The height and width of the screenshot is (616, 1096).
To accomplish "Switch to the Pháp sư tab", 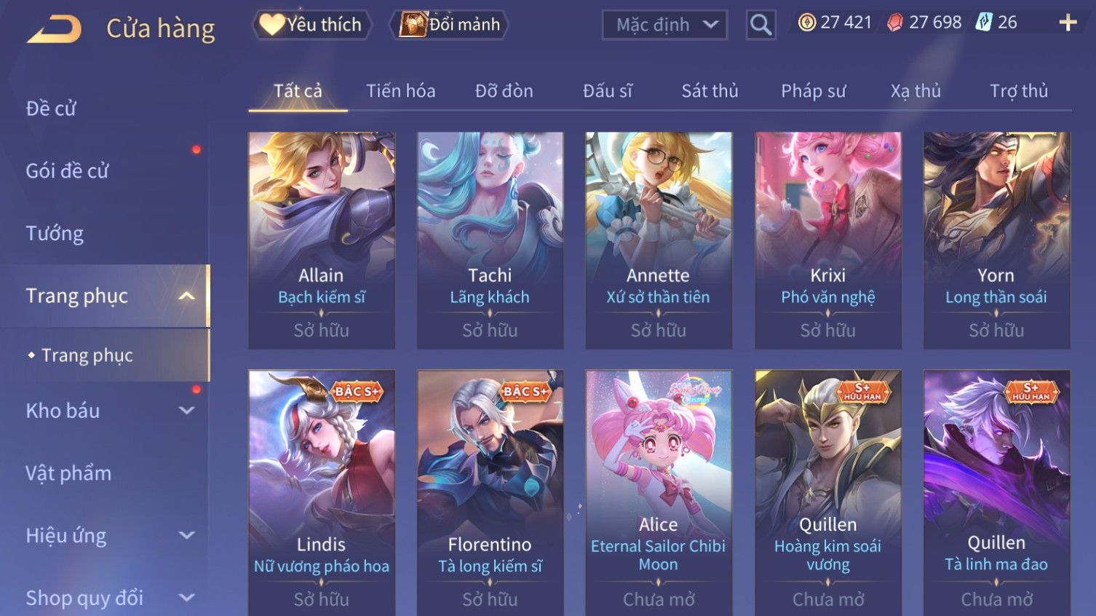I will click(813, 91).
